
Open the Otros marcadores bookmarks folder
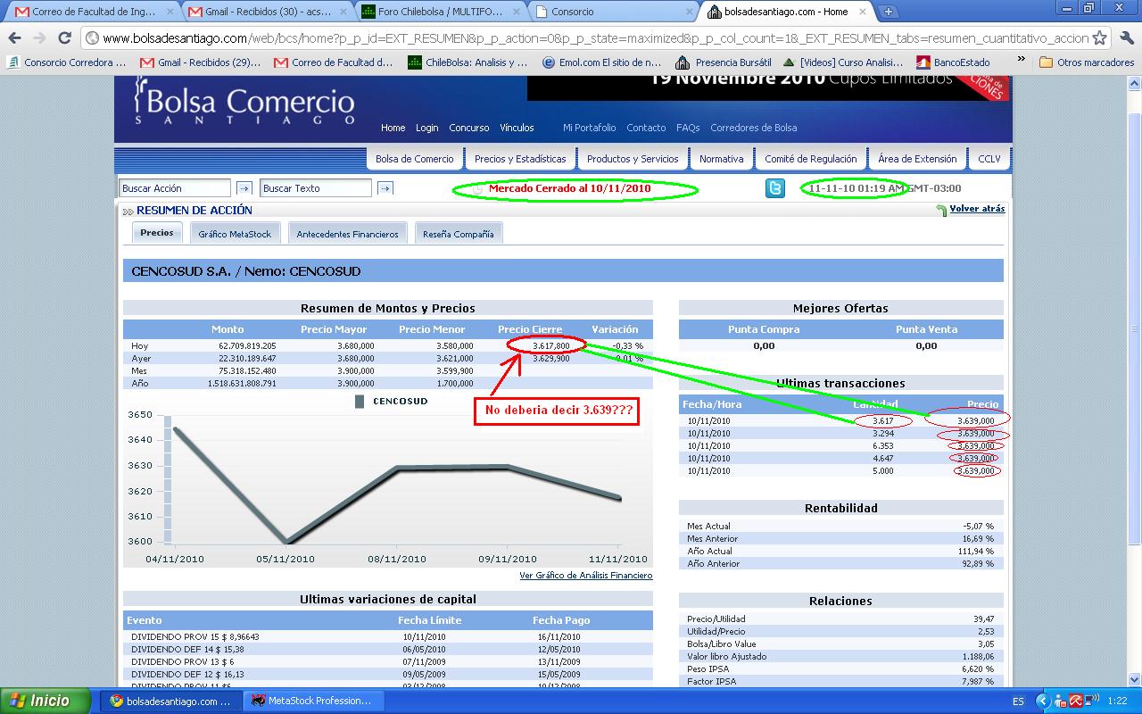[1088, 62]
